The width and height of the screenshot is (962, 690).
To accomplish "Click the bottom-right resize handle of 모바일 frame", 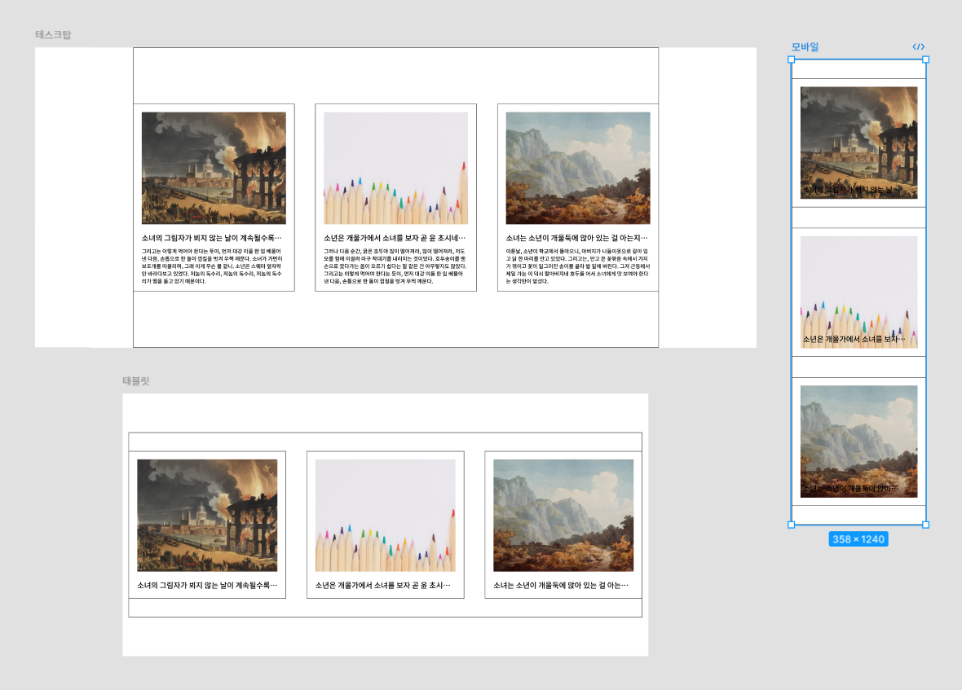I will coord(926,525).
